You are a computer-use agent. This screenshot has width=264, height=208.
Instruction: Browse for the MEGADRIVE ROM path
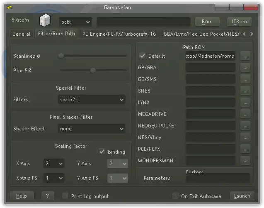[x=245, y=114]
